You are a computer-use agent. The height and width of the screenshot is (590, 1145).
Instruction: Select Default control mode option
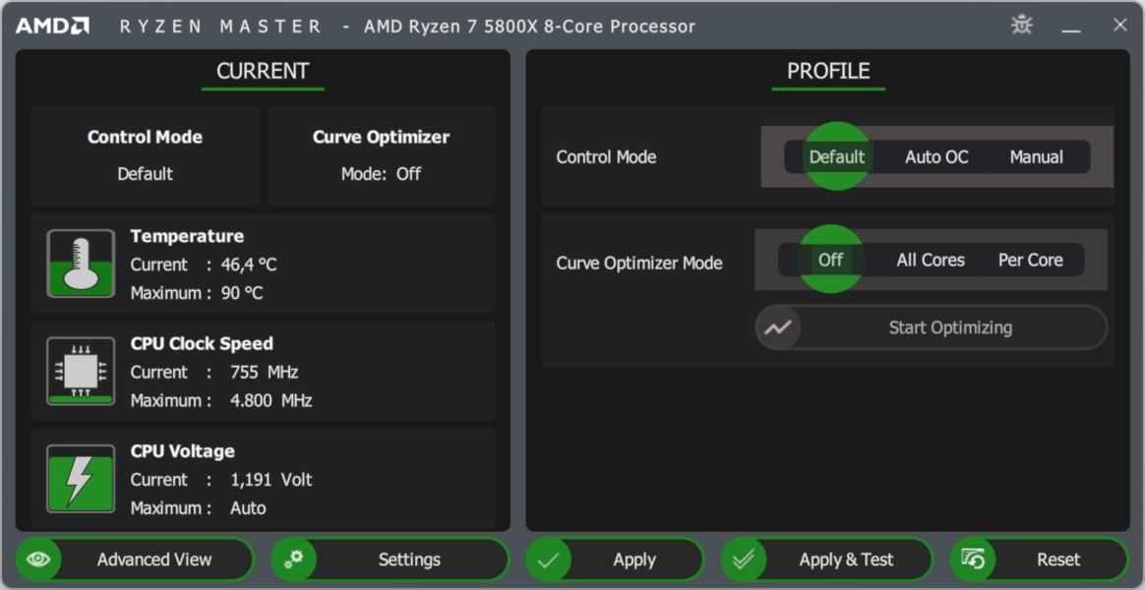pyautogui.click(x=837, y=156)
